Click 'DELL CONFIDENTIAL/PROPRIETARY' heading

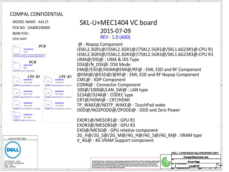[x=195, y=153]
